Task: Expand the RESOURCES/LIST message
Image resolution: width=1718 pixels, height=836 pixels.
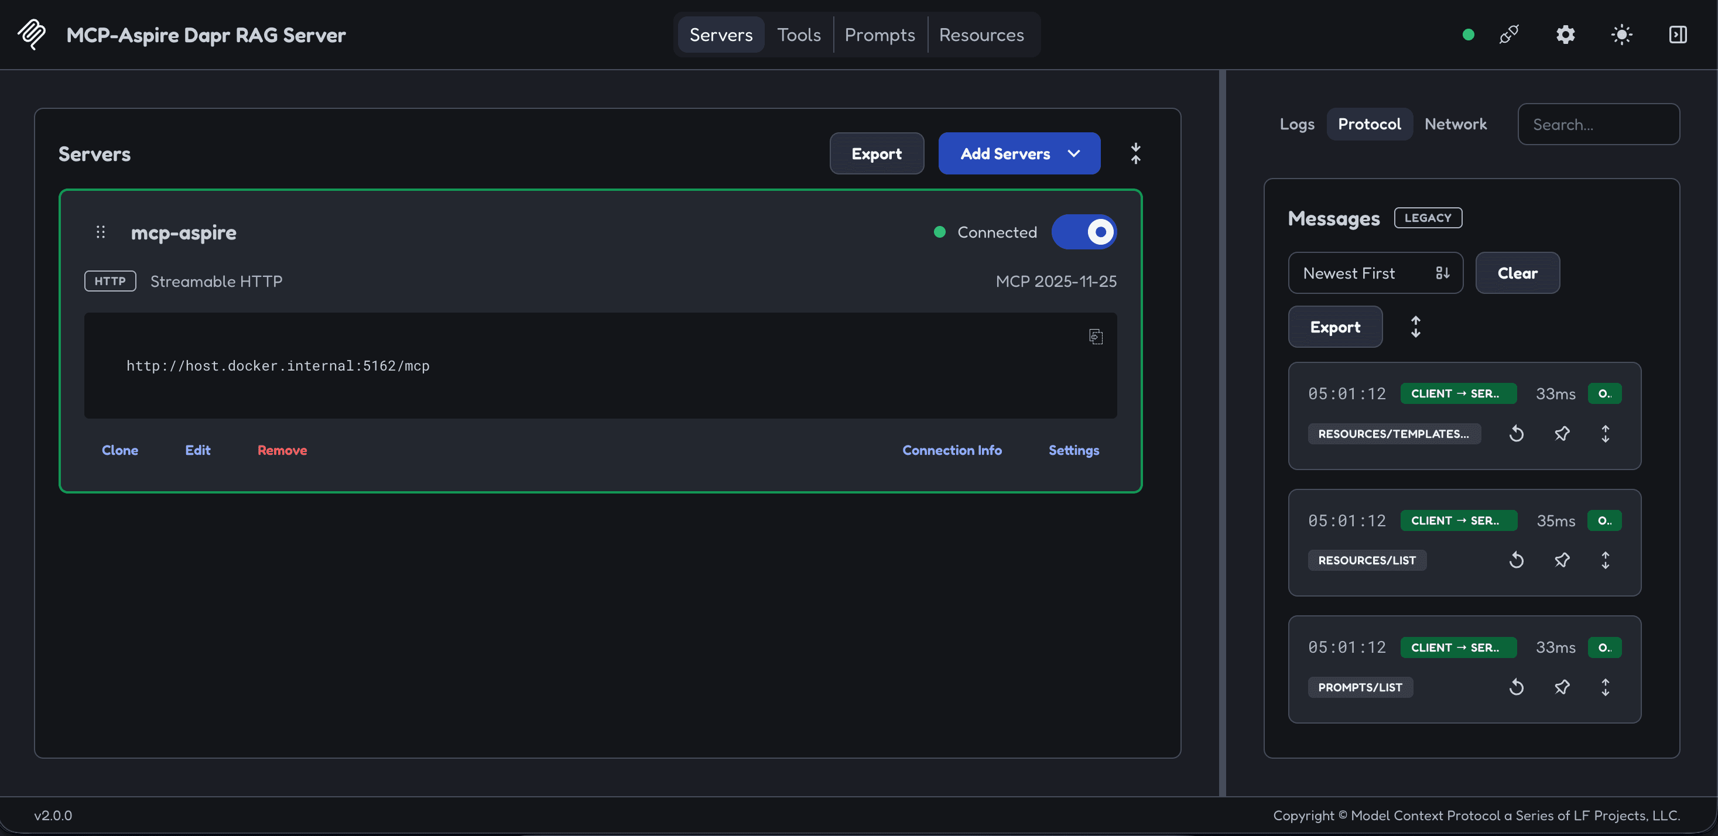Action: pos(1606,560)
